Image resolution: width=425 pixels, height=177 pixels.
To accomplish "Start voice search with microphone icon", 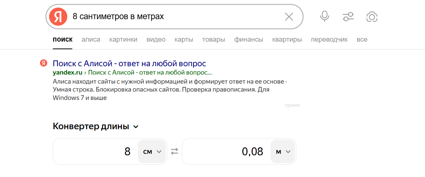I will point(324,17).
